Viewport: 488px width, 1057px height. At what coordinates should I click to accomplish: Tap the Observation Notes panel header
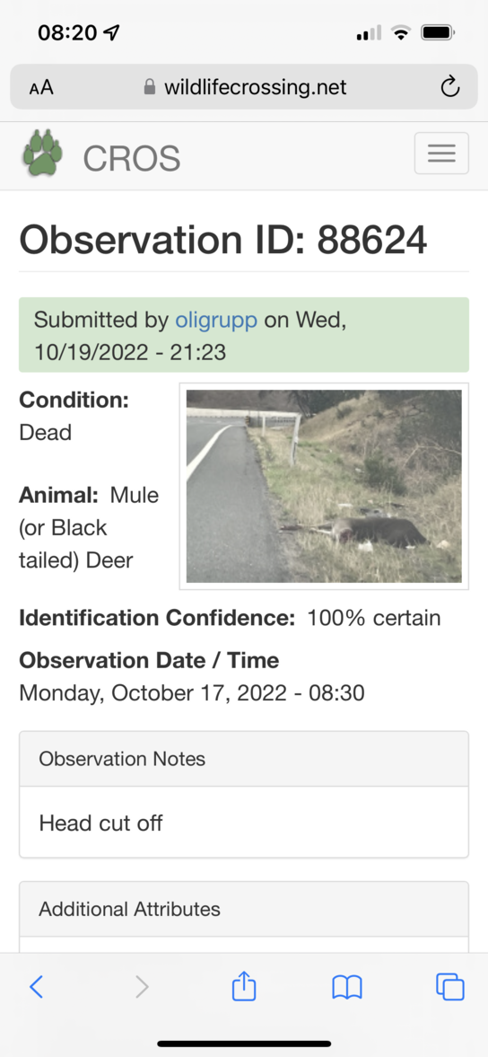(x=244, y=759)
